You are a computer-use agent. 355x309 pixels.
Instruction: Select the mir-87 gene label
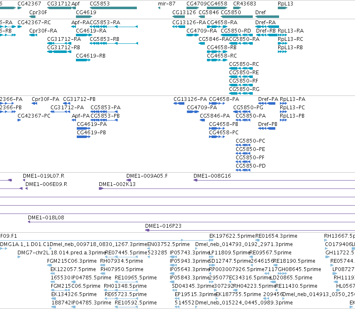166,4
